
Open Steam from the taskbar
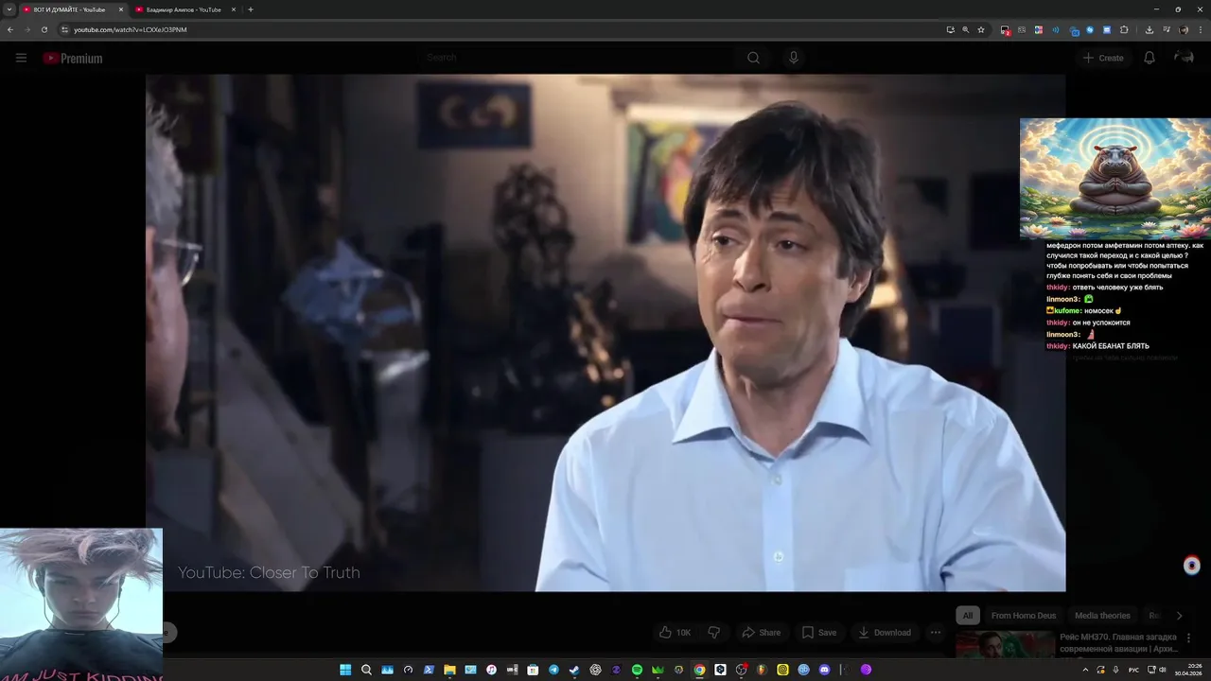coord(574,670)
